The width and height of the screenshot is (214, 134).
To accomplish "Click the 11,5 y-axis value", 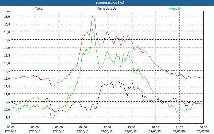I will point(7,86).
